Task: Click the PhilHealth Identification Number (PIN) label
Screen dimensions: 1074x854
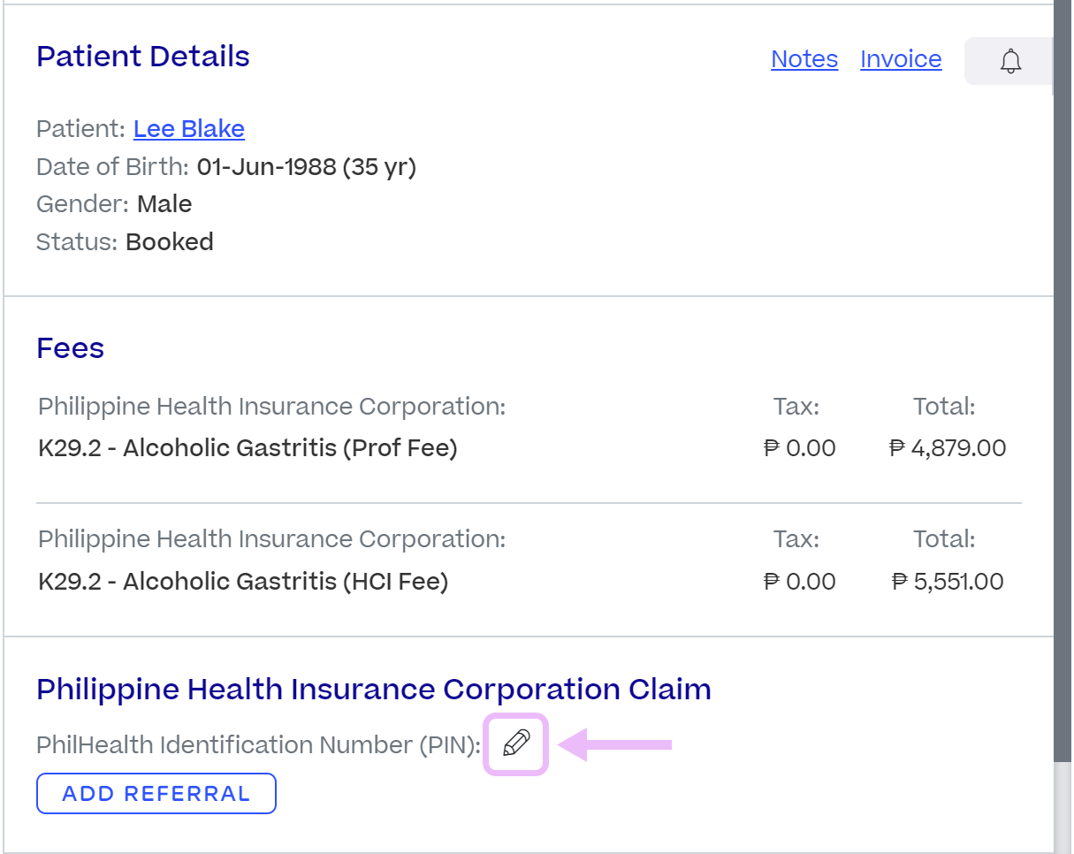Action: click(x=259, y=745)
